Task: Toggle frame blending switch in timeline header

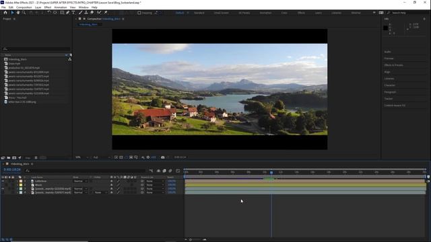Action: pos(164,171)
